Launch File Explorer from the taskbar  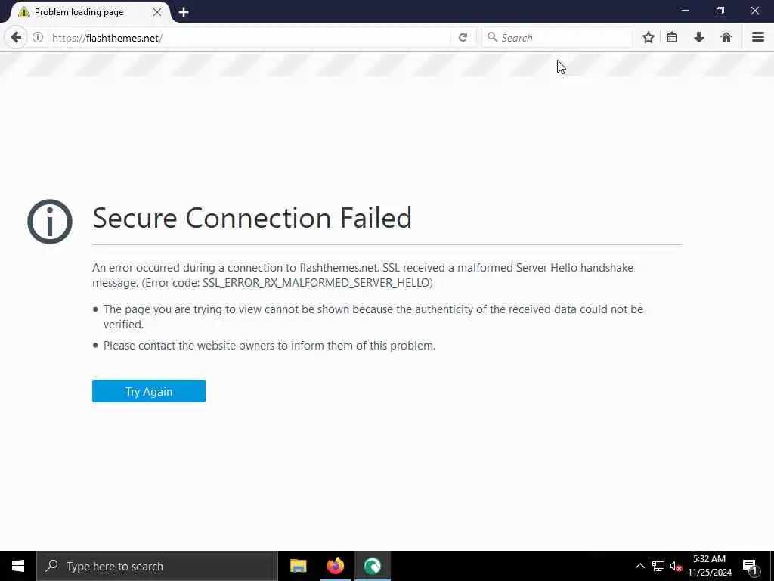pos(299,566)
